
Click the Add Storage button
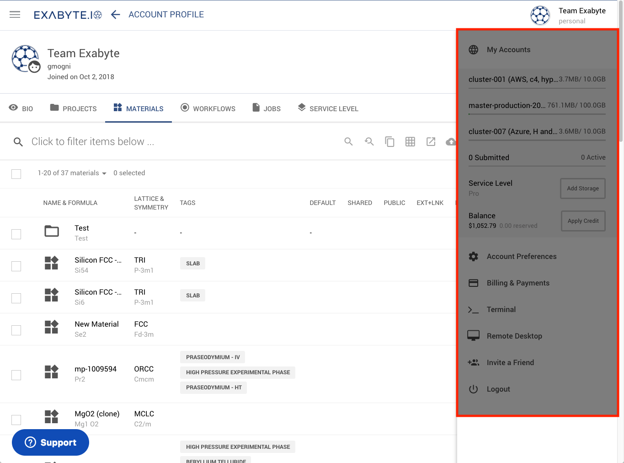582,188
